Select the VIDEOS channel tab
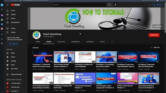Image resolution: width=166 pixels, height=93 pixels. [49, 42]
